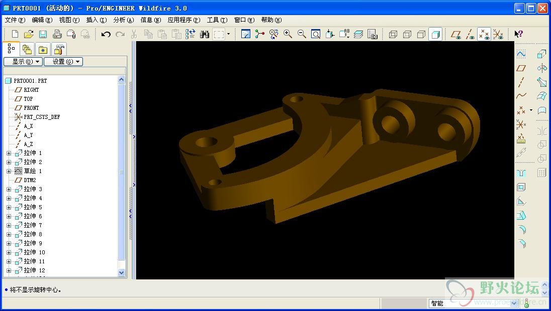Open the 编辑 menu
The image size is (551, 311).
pos(42,20)
